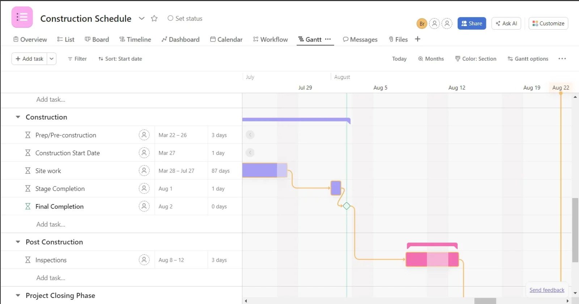Click Mar 28 – Jul 27 date cell

pyautogui.click(x=181, y=170)
